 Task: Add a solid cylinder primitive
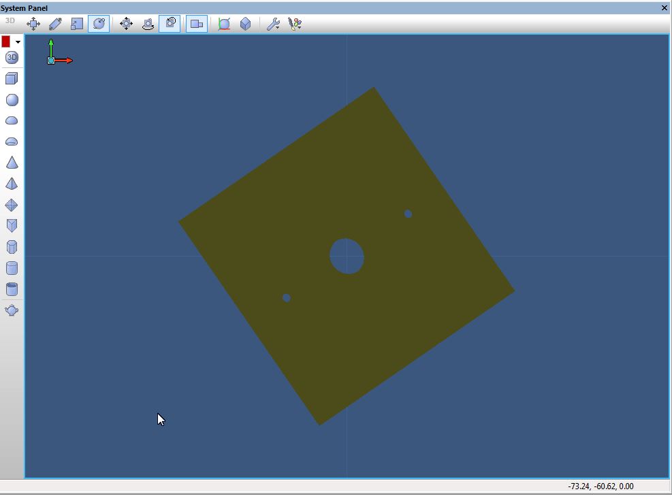point(12,268)
